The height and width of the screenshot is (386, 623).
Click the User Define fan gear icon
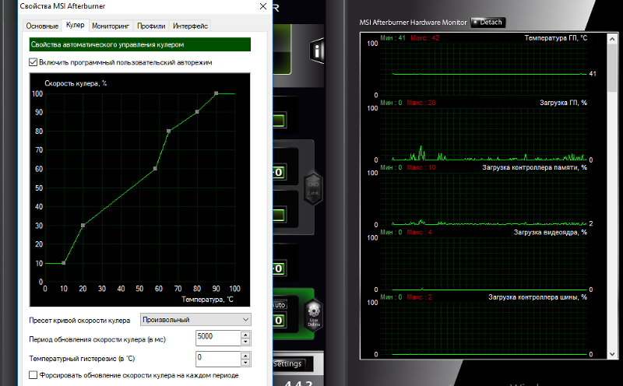pyautogui.click(x=314, y=314)
